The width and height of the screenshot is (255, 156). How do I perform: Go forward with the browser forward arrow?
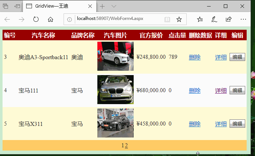(21, 20)
